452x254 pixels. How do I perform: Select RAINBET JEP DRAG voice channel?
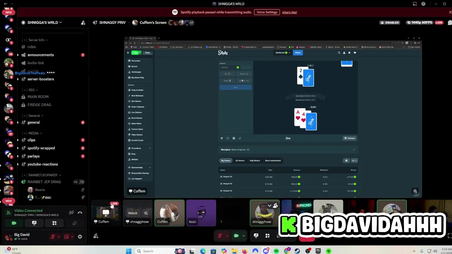click(x=44, y=182)
